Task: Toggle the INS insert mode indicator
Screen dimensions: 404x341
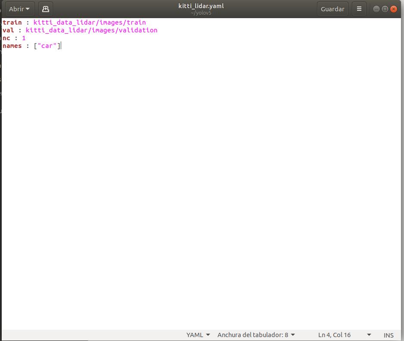Action: [388, 335]
